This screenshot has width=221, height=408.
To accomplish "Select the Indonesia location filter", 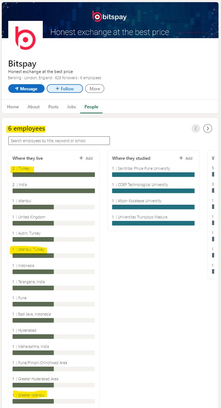I will point(54,269).
